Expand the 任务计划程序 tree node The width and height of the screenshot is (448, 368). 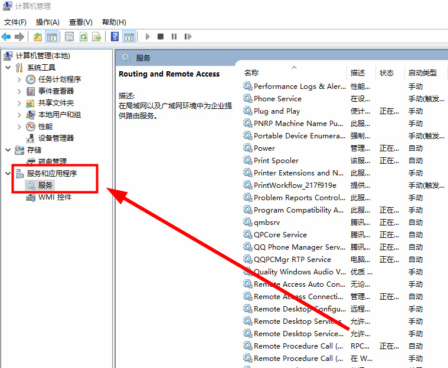(19, 79)
